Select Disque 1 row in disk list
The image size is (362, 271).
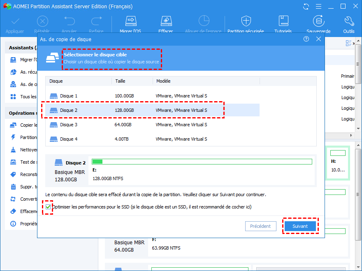click(152, 96)
